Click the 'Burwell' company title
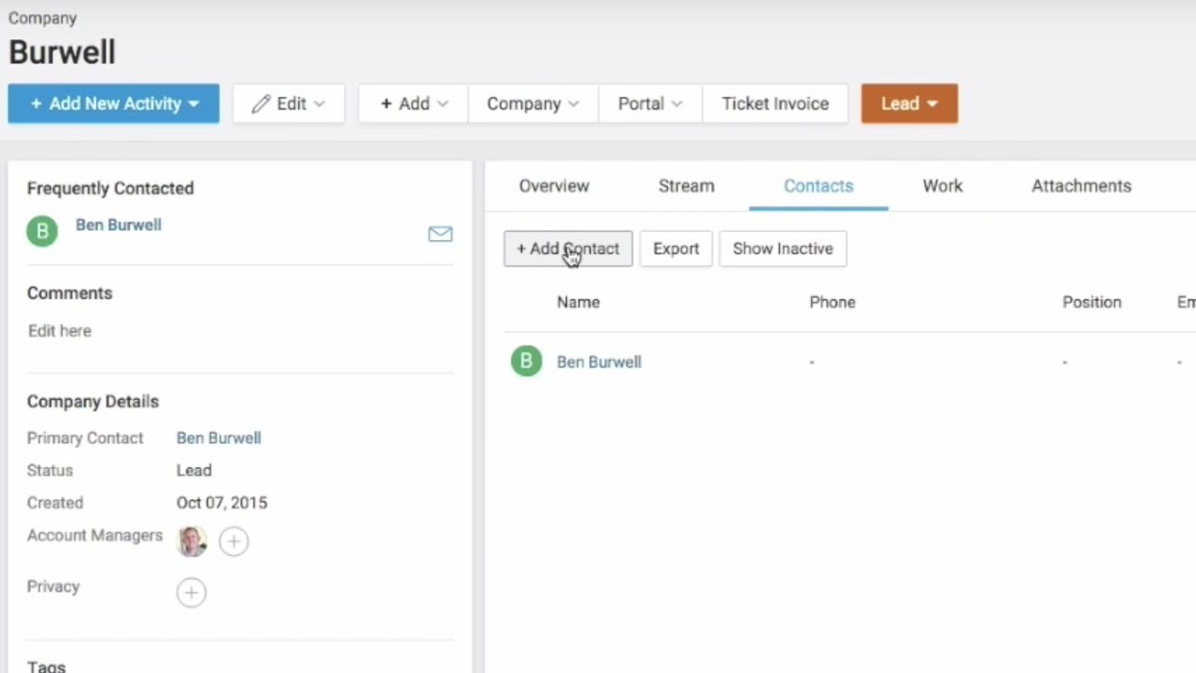This screenshot has width=1196, height=673. click(x=63, y=52)
